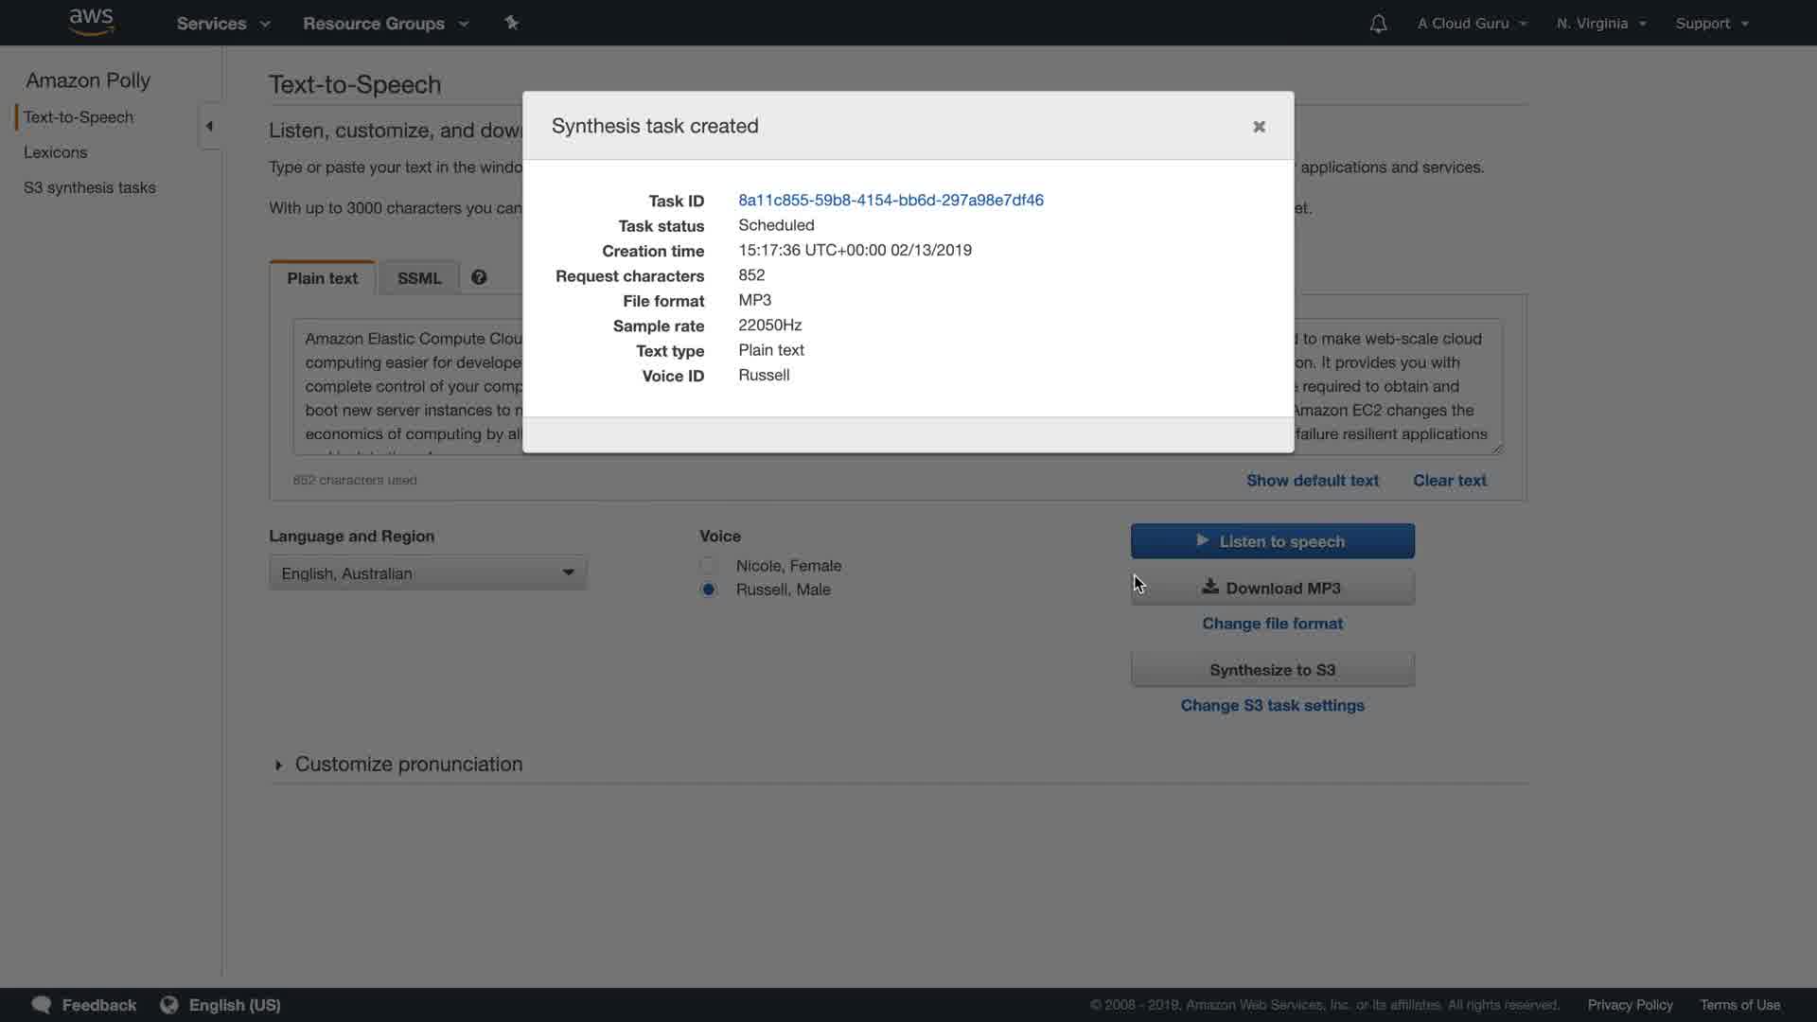Click the AWS logo icon
Image resolution: width=1817 pixels, height=1022 pixels.
[x=91, y=22]
